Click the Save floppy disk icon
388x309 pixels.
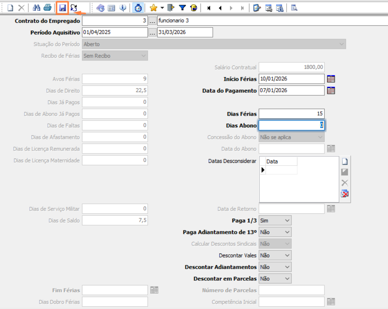[62, 8]
